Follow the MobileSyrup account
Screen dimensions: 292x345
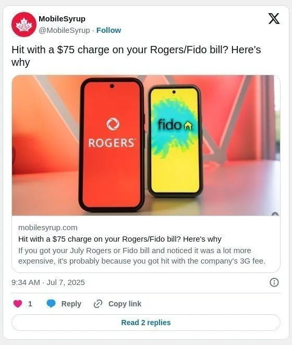pos(108,30)
